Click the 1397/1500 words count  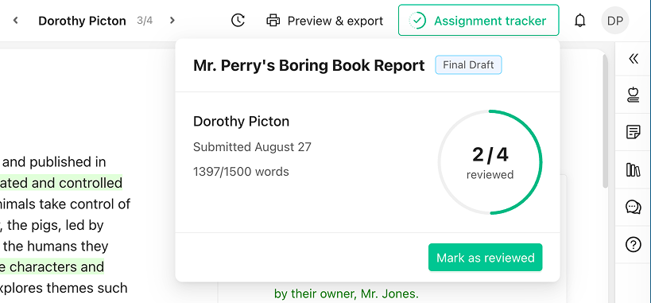(x=241, y=172)
